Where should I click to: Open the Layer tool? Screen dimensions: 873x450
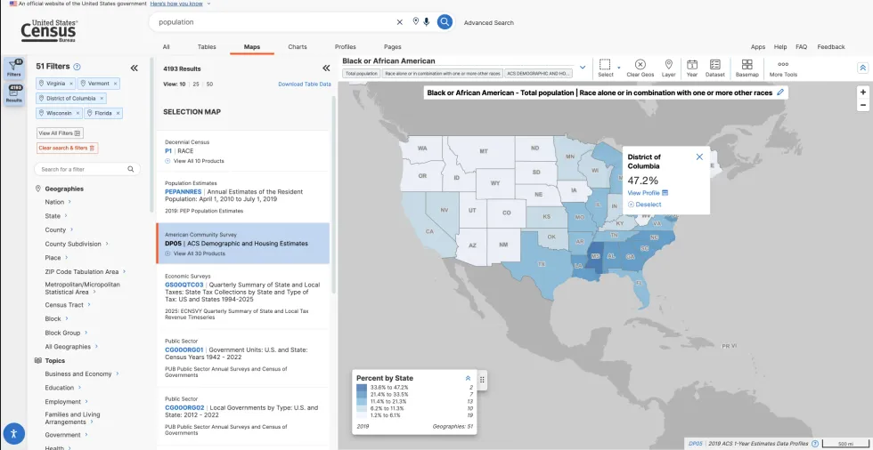point(669,68)
